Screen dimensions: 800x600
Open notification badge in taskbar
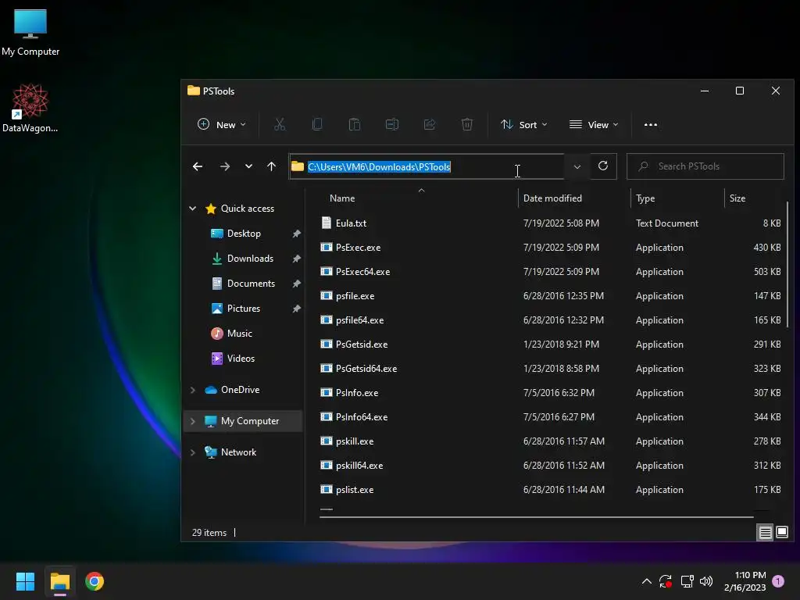click(778, 581)
